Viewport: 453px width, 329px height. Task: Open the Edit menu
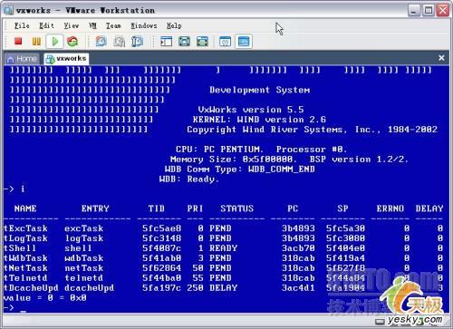click(46, 25)
